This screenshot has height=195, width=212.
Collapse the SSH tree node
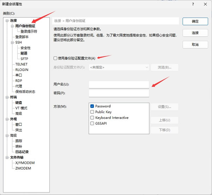12,42
